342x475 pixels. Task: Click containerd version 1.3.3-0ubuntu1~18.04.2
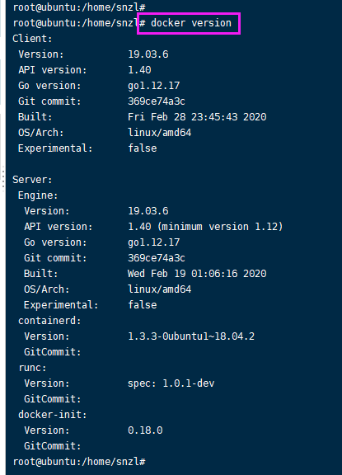pos(191,336)
